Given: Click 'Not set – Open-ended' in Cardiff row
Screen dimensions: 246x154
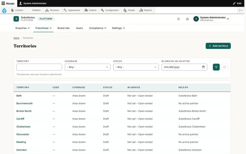Looking at the screenshot, I should coord(140,119).
